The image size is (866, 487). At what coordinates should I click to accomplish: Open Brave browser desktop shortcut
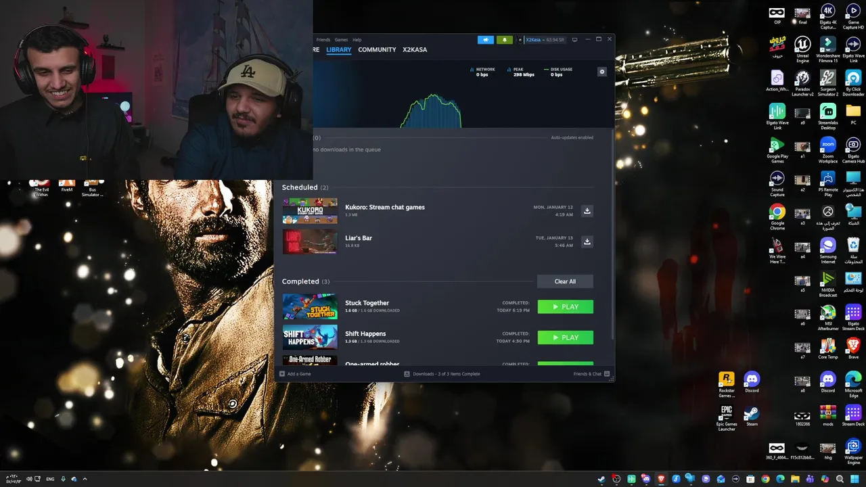(853, 349)
